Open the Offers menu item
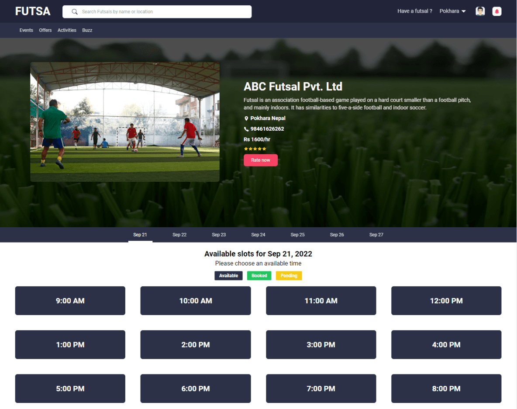517x409 pixels. [x=45, y=30]
